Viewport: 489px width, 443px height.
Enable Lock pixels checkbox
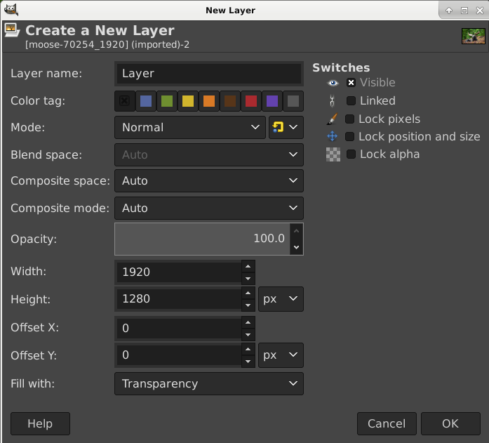pyautogui.click(x=350, y=119)
